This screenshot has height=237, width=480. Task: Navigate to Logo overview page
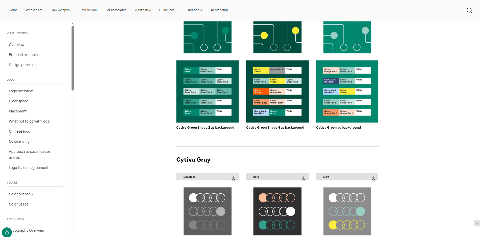[x=21, y=91]
